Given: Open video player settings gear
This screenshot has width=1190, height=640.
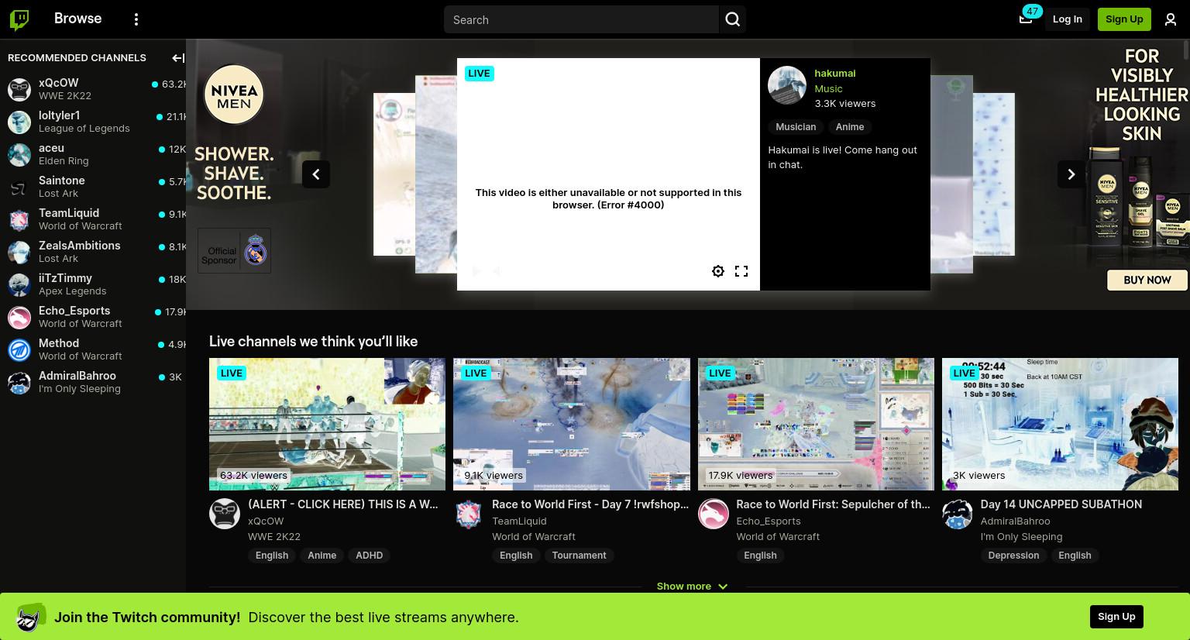Looking at the screenshot, I should coord(718,271).
